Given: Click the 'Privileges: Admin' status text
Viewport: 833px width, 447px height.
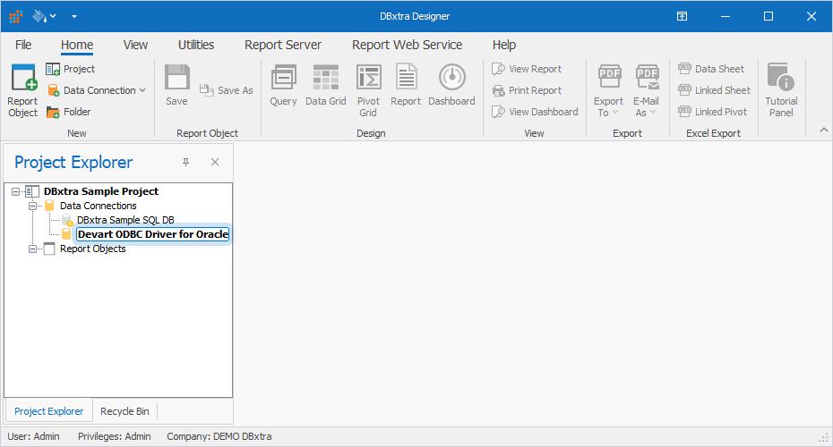Looking at the screenshot, I should click(x=115, y=436).
